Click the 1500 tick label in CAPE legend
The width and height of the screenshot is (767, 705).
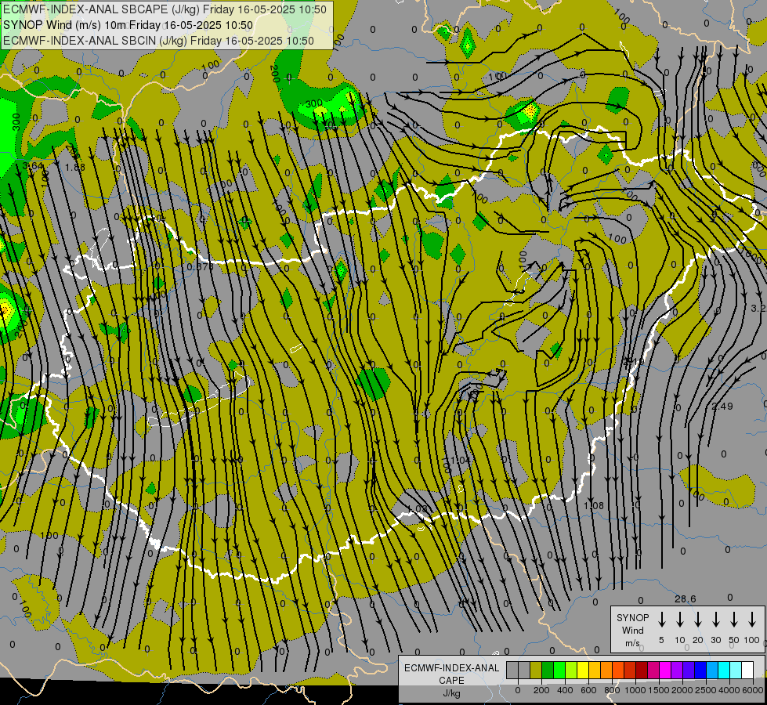click(x=659, y=690)
